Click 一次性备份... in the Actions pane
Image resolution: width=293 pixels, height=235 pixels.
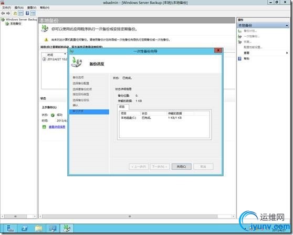tap(252, 36)
